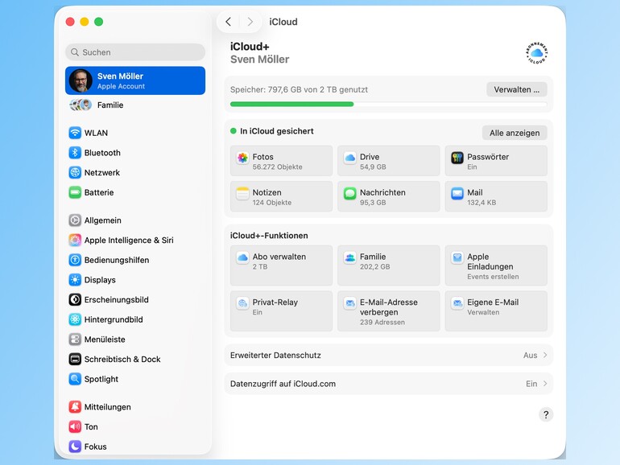This screenshot has width=620, height=465.
Task: Open Datenzugriff auf iCloud.com chevron
Action: point(545,383)
